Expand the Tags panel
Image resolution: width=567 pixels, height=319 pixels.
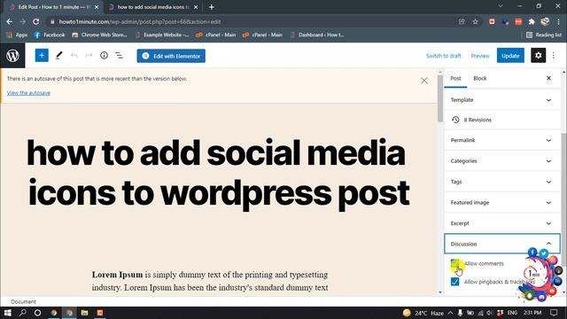[502, 182]
